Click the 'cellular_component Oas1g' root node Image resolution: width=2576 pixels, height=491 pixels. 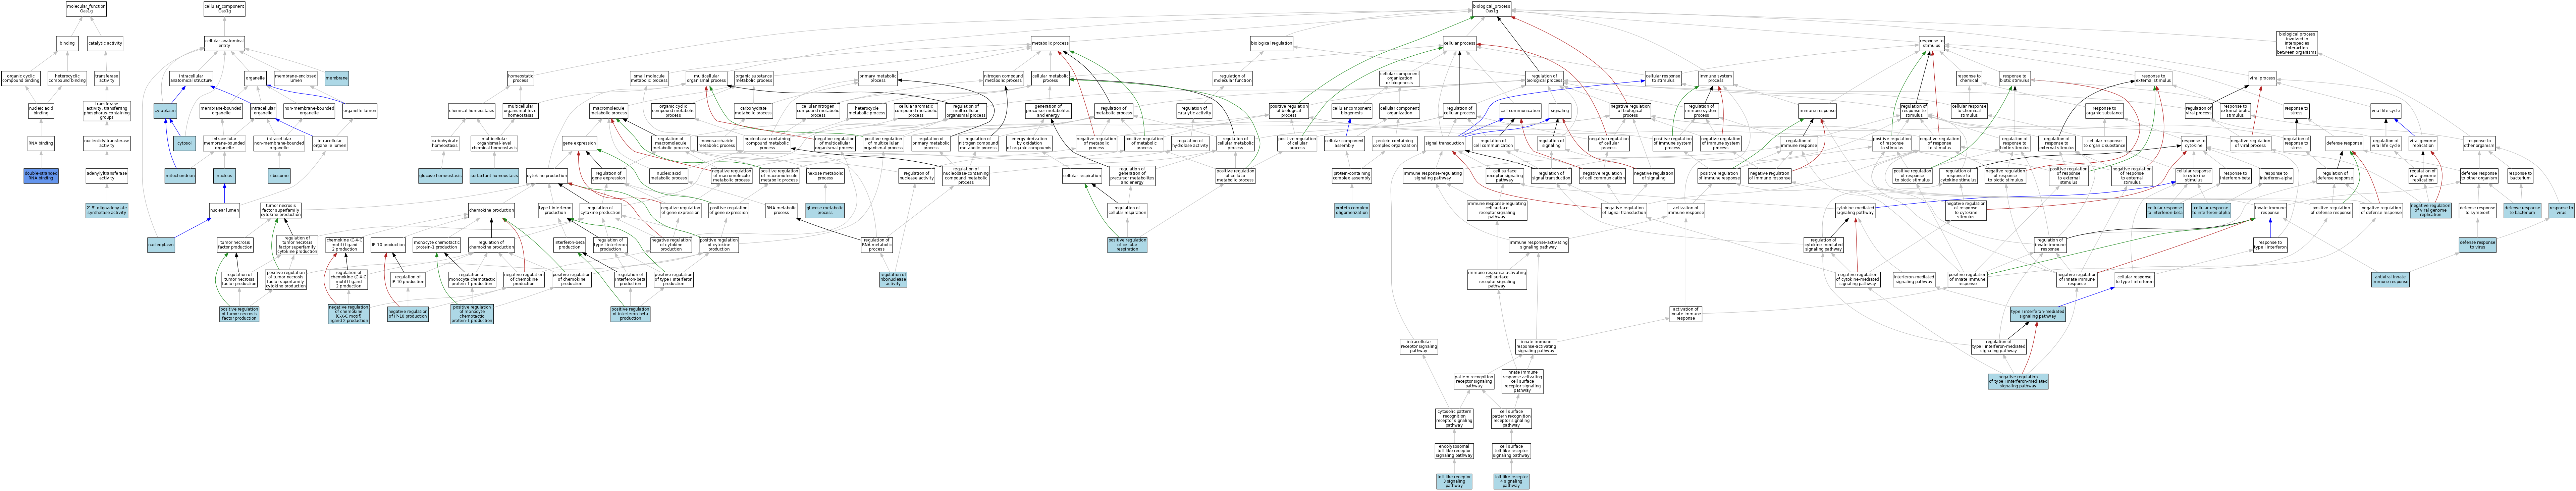(x=224, y=9)
